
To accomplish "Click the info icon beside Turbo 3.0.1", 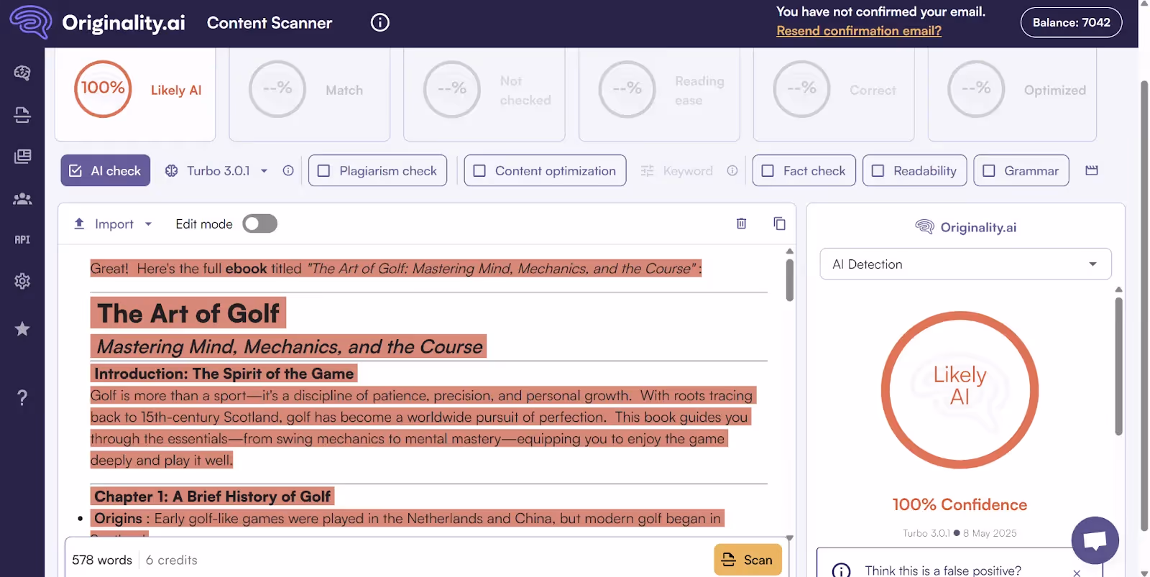I will tap(288, 171).
